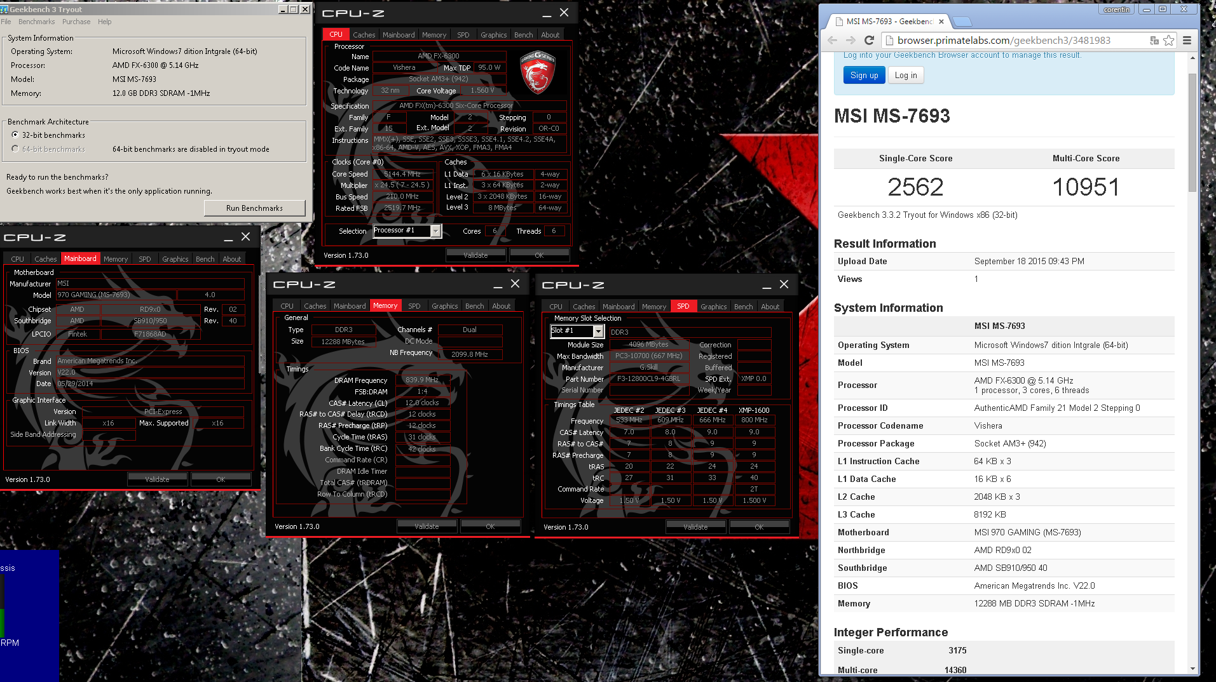
Task: Close the MSI MS-7693 browser tab
Action: pos(941,22)
